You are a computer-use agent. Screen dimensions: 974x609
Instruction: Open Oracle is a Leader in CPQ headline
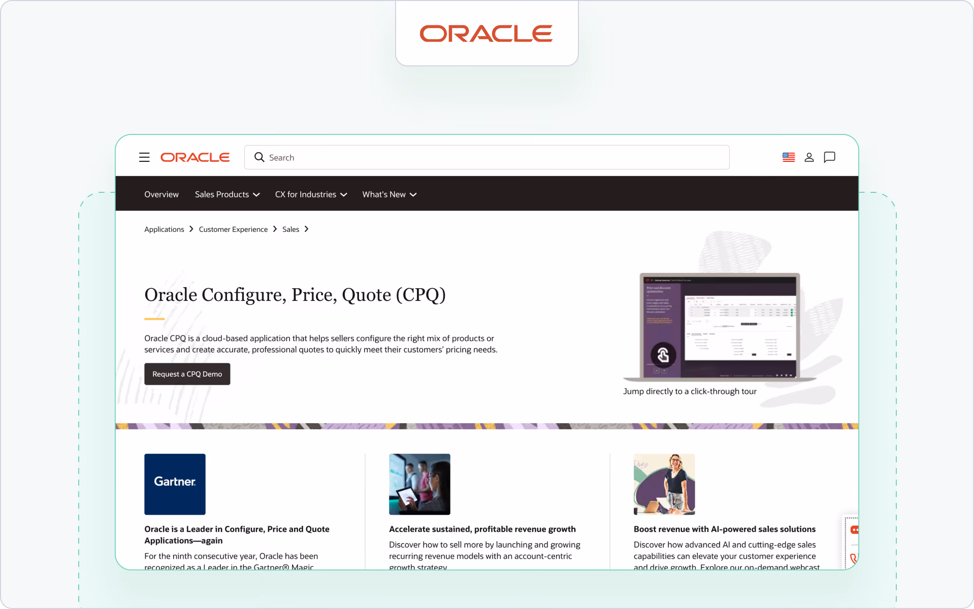(x=237, y=535)
